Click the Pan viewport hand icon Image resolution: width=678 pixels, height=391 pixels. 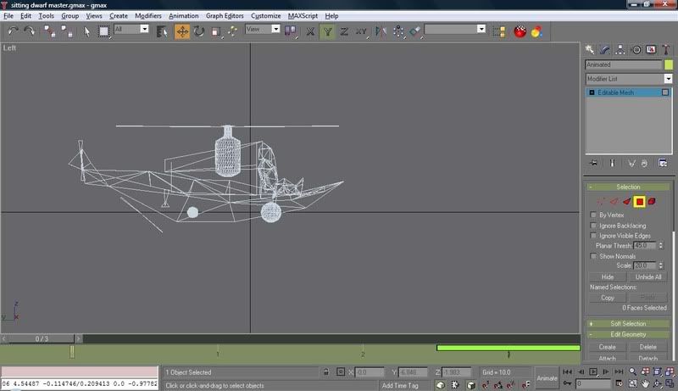point(646,384)
